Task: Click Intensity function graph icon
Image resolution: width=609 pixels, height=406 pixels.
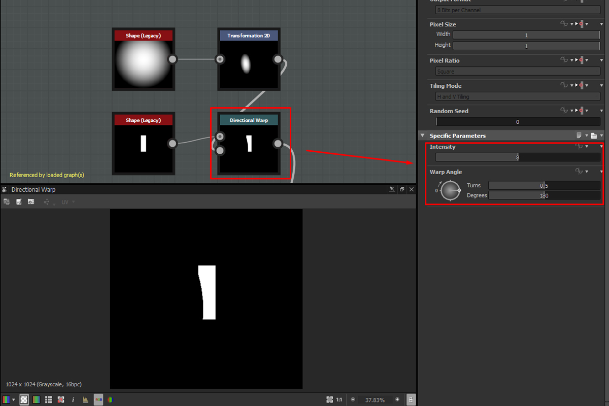Action: point(579,146)
